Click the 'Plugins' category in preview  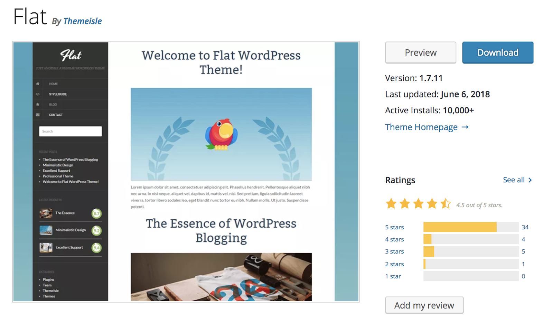(x=48, y=280)
